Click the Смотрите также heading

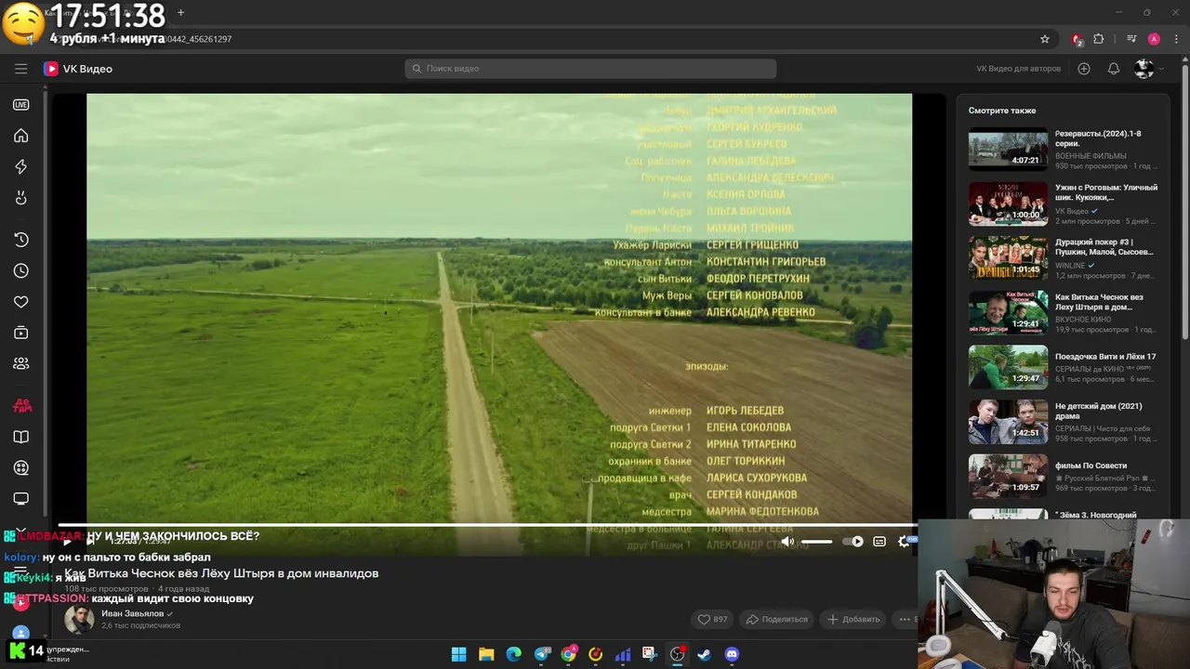tap(1002, 111)
